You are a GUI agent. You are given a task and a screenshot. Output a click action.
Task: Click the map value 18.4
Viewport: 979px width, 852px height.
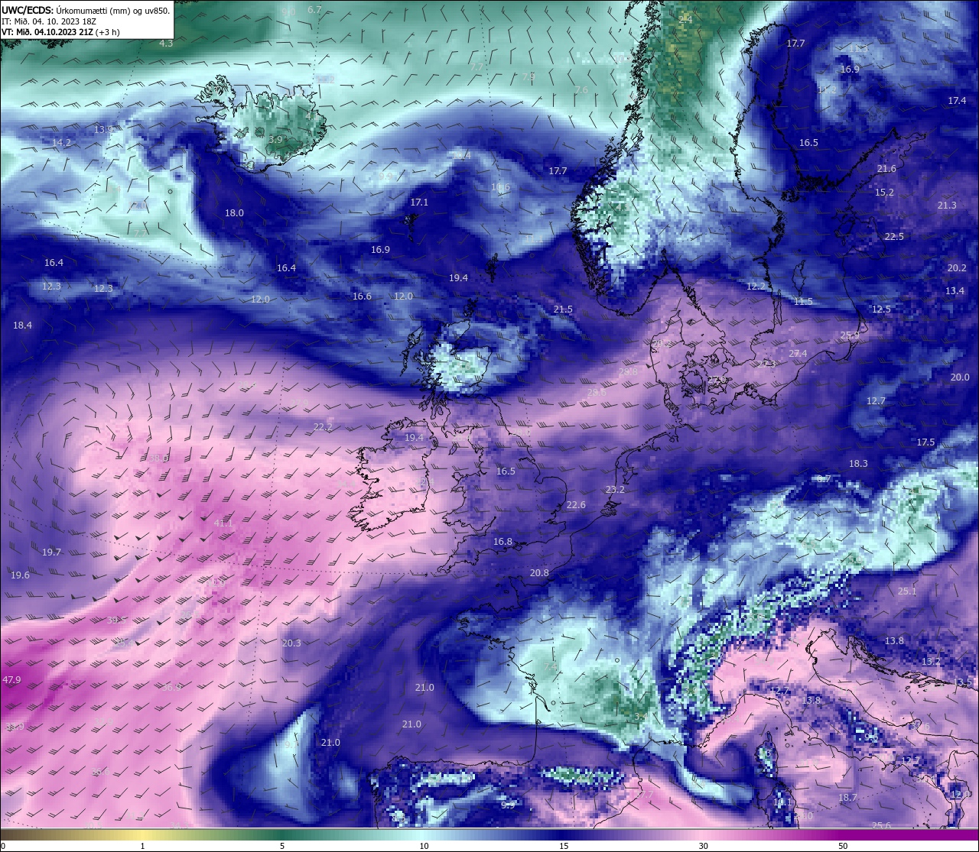(x=22, y=325)
